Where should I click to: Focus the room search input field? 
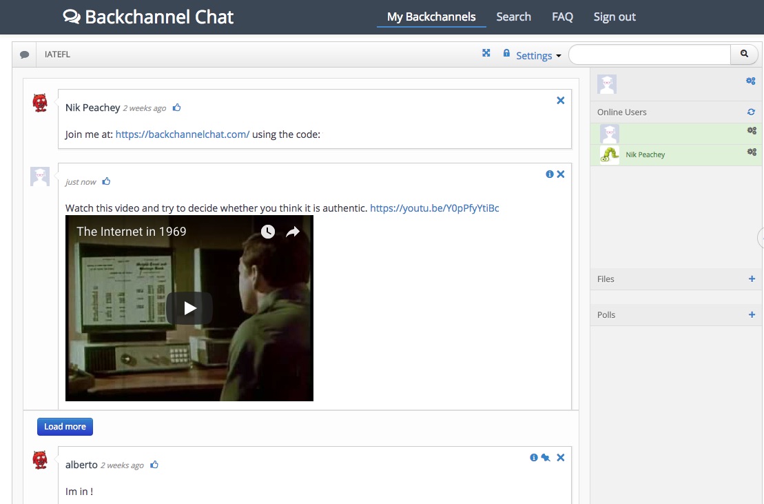coord(650,54)
